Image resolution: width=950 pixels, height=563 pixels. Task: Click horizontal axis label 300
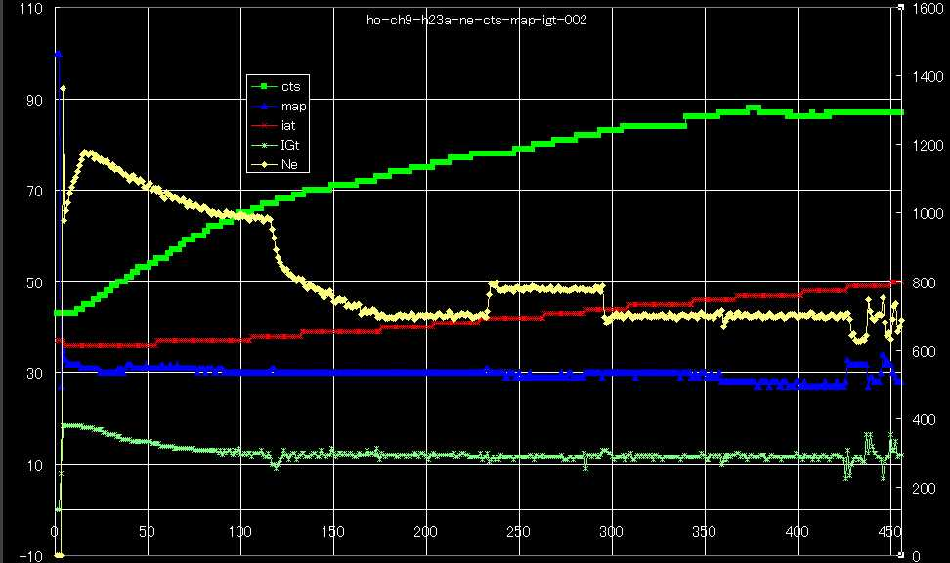(611, 532)
